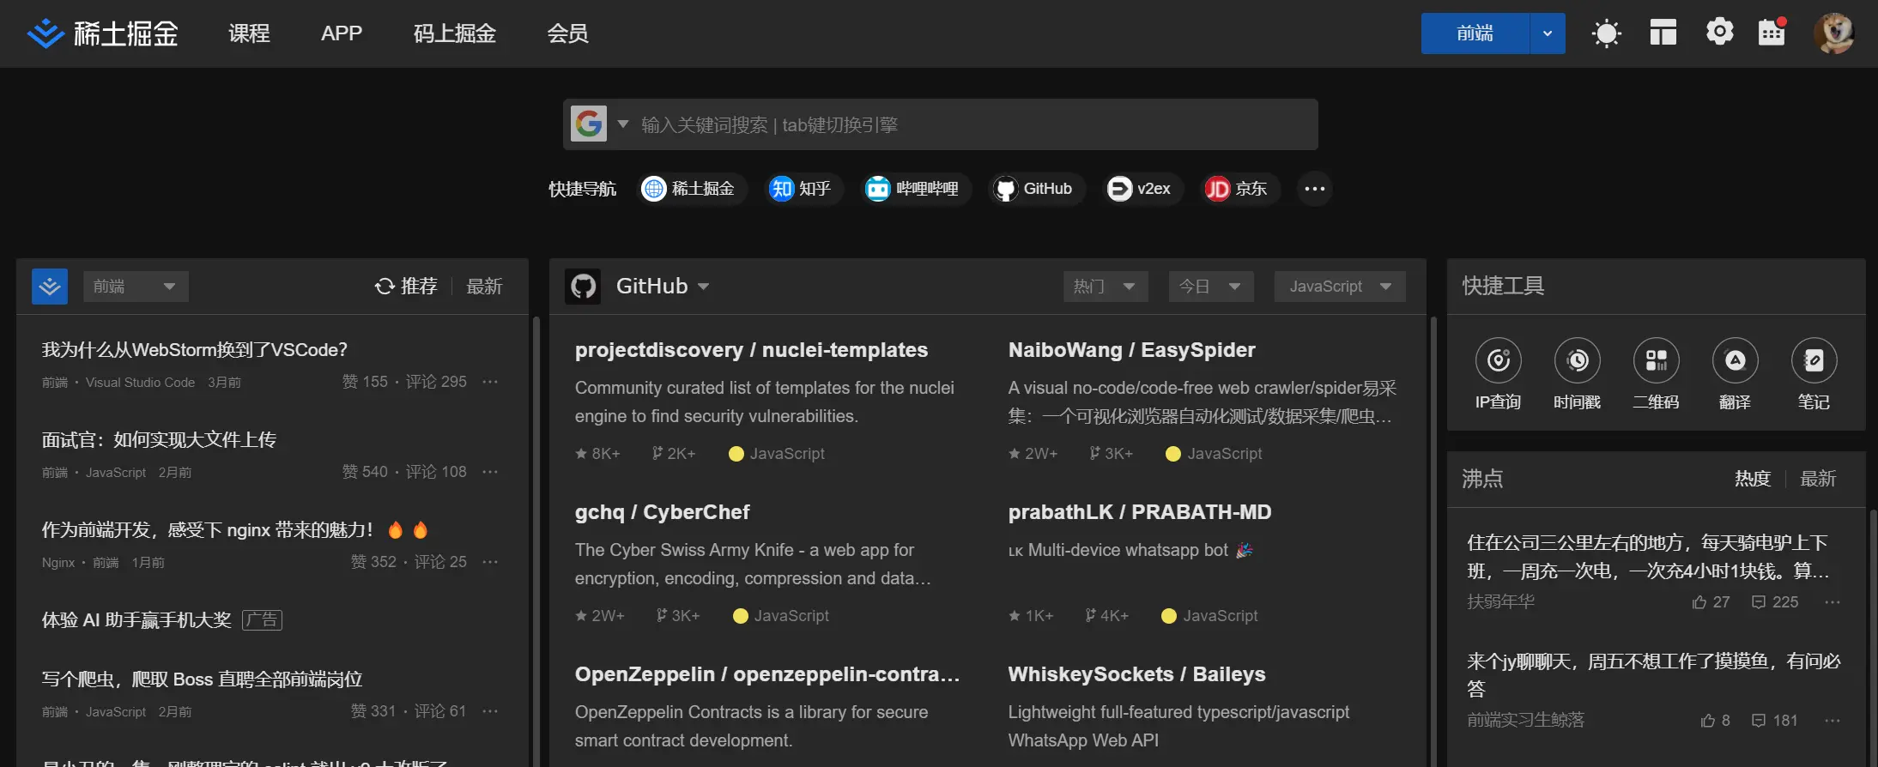Expand the 前端 category dropdown in article panel
This screenshot has width=1878, height=767.
[x=136, y=287]
